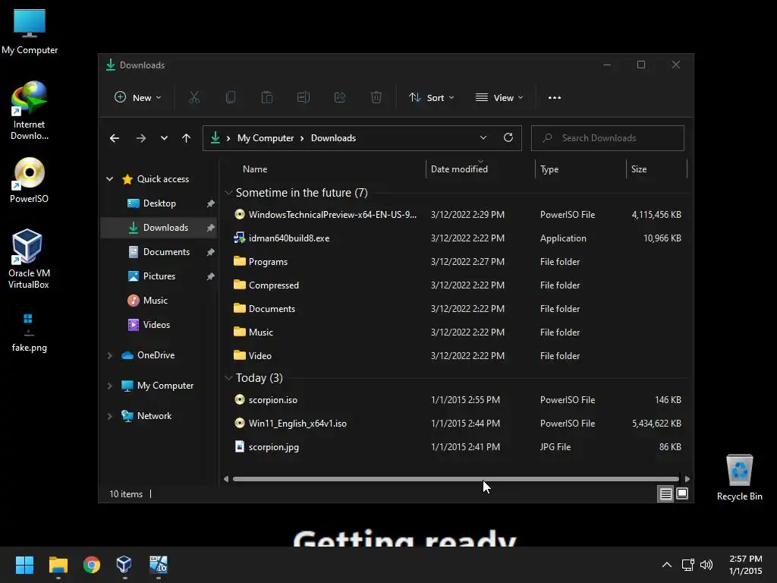Show hidden tray icons chevron
Image resolution: width=777 pixels, height=583 pixels.
point(667,565)
